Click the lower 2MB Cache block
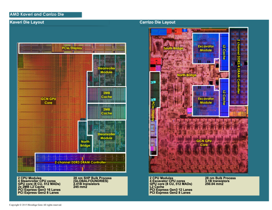This screenshot has height=210, width=272. pos(106,111)
